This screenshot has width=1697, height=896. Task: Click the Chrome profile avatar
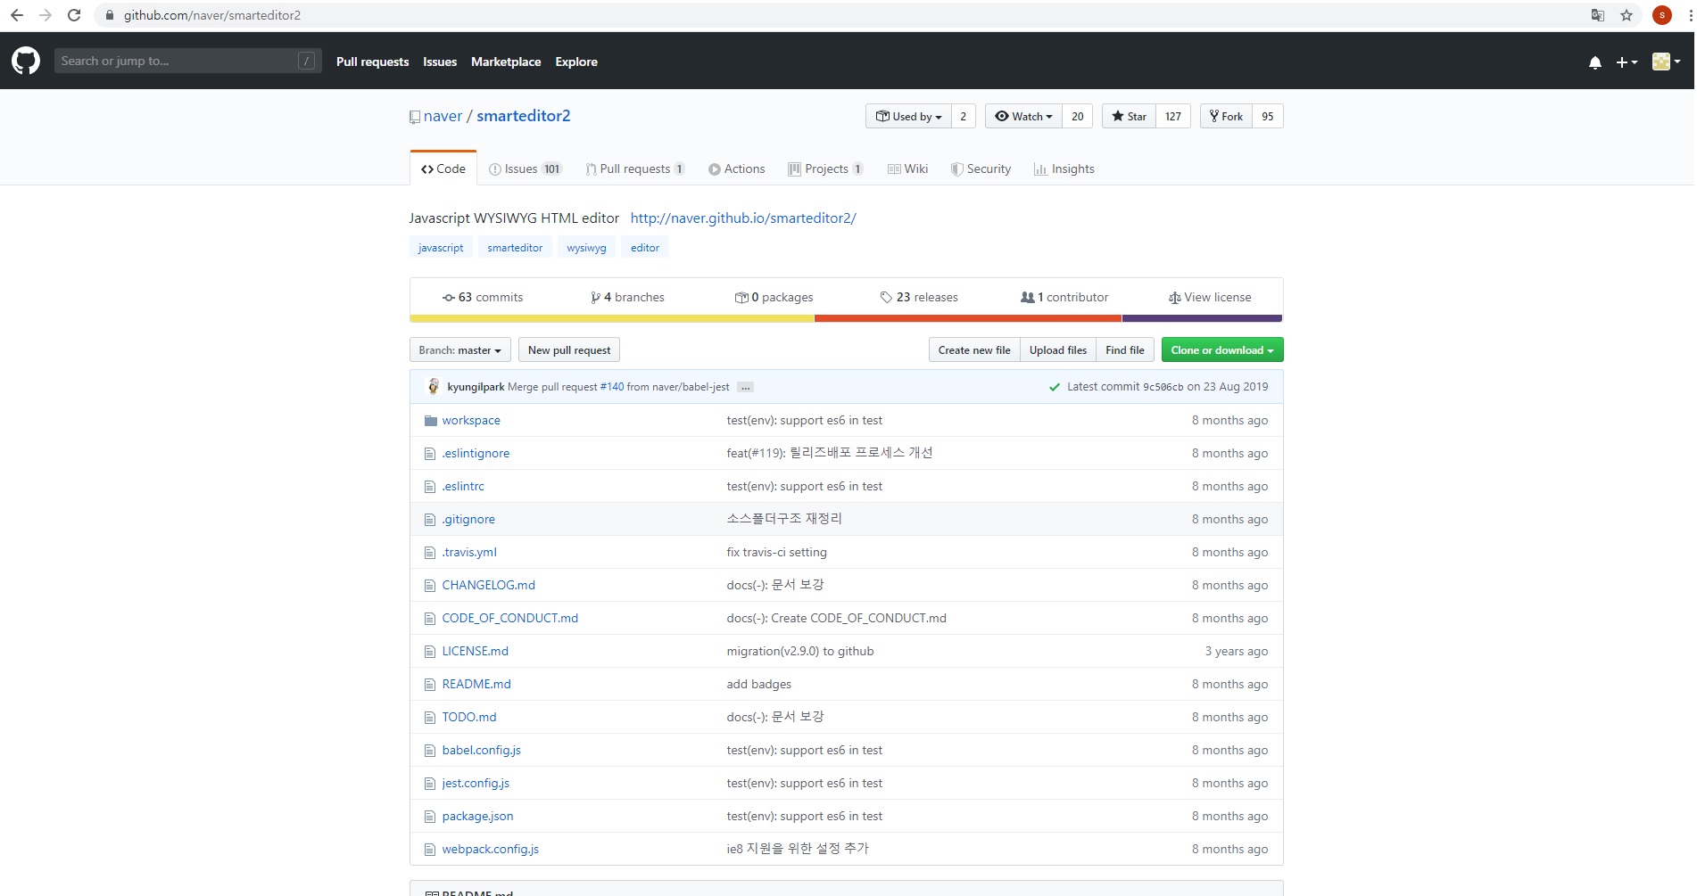point(1661,15)
